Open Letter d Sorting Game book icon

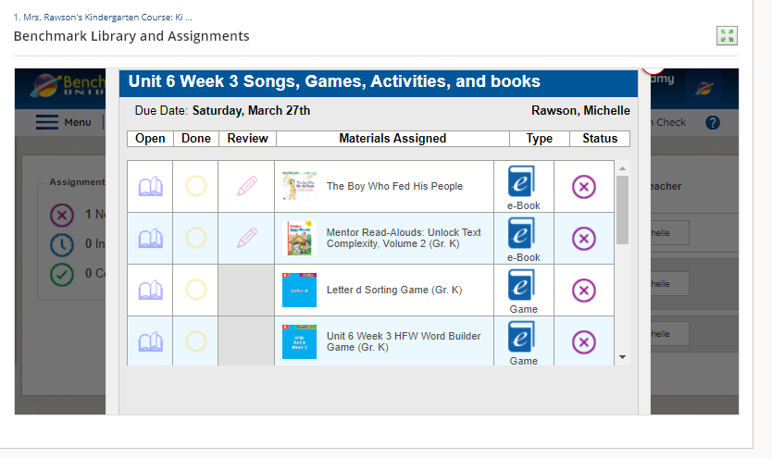(150, 291)
